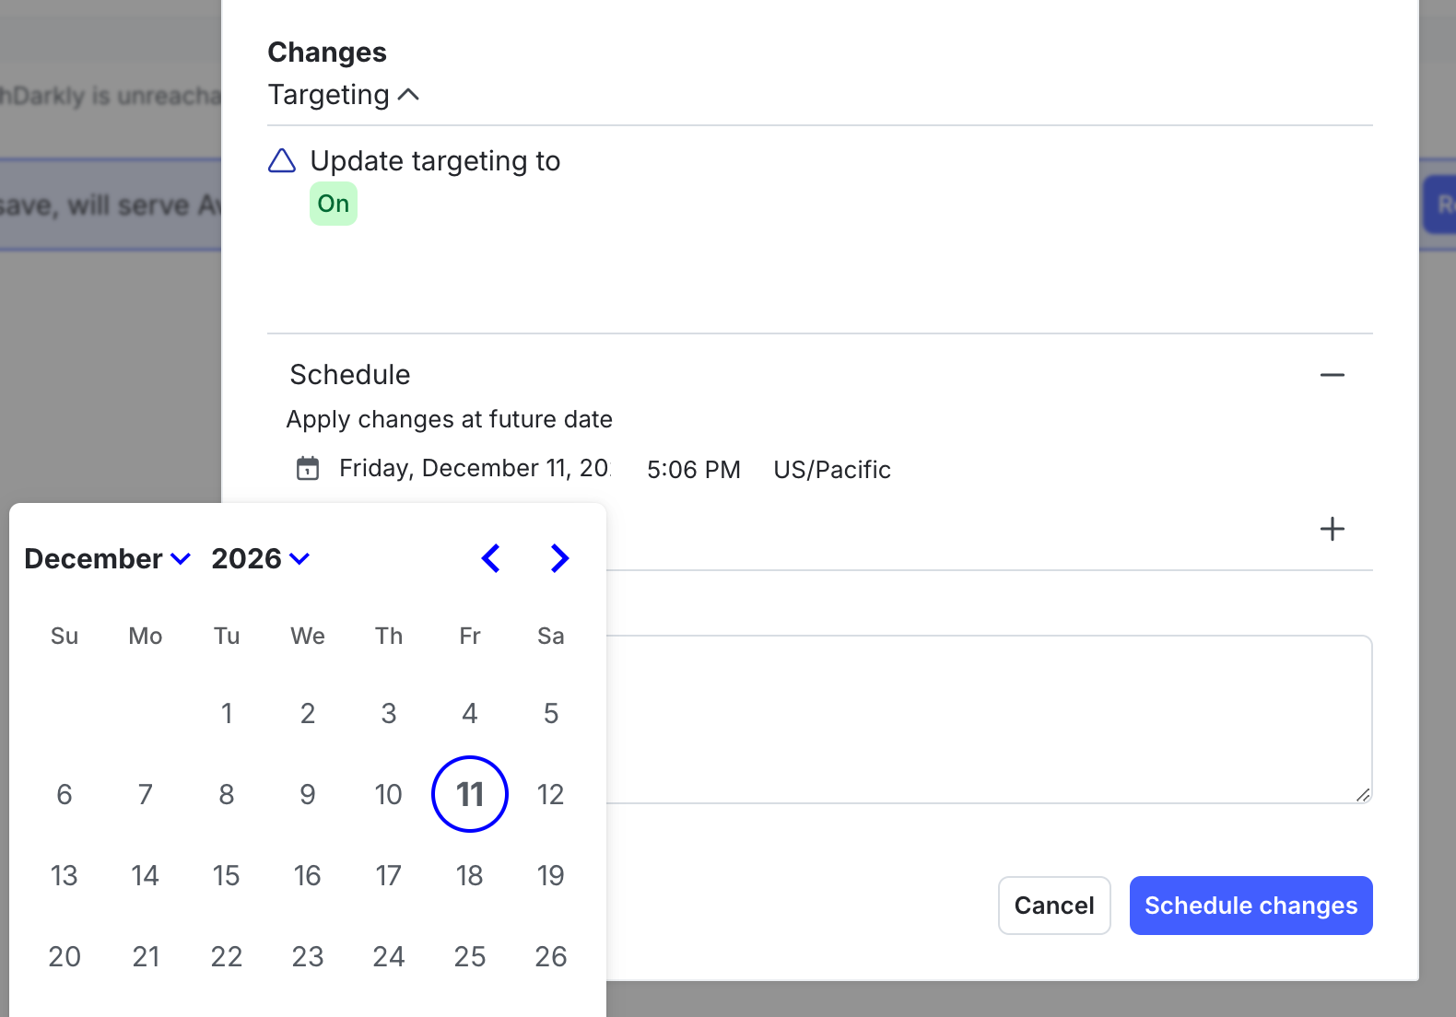This screenshot has height=1017, width=1456.
Task: Click the calendar icon beside the date
Action: [308, 469]
